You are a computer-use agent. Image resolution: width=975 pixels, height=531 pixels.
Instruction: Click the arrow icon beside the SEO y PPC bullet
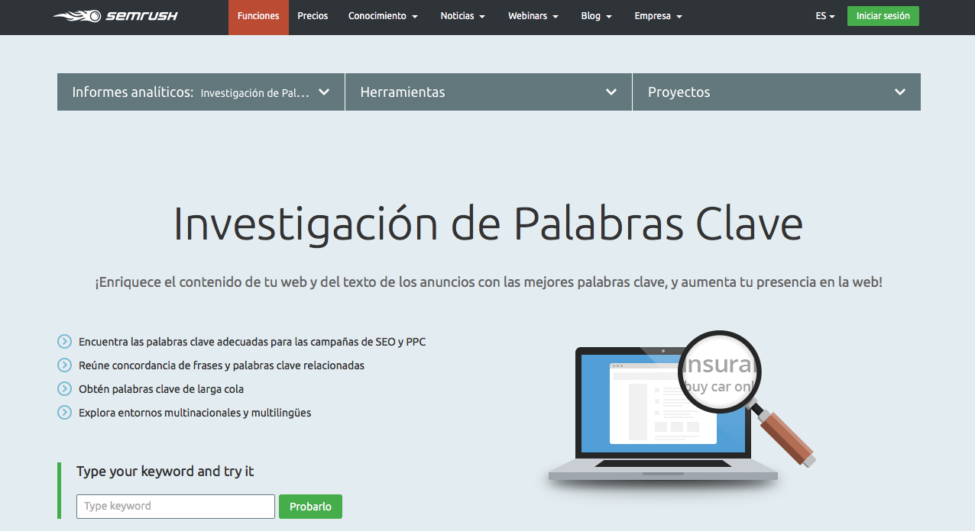(x=63, y=341)
